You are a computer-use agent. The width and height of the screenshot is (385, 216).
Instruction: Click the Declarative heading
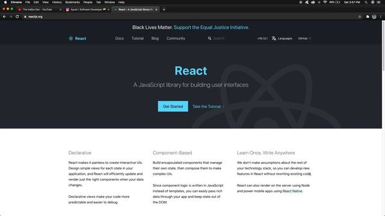(80, 153)
